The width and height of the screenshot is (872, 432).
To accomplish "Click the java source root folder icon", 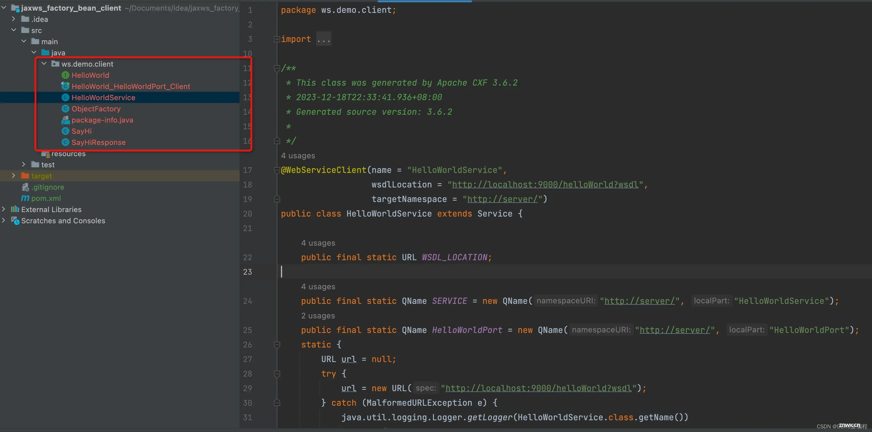I will 45,53.
